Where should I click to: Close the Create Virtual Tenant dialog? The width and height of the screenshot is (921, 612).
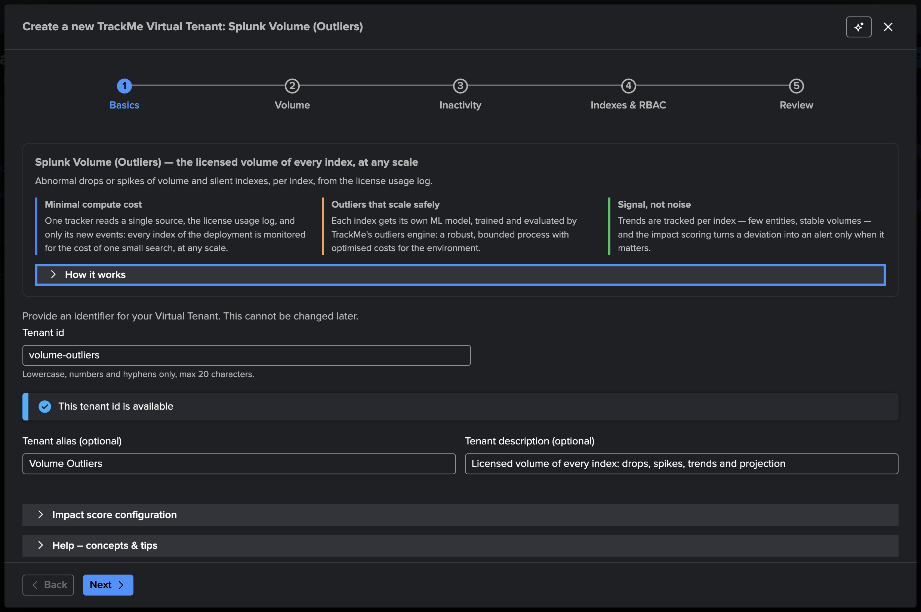pos(888,27)
